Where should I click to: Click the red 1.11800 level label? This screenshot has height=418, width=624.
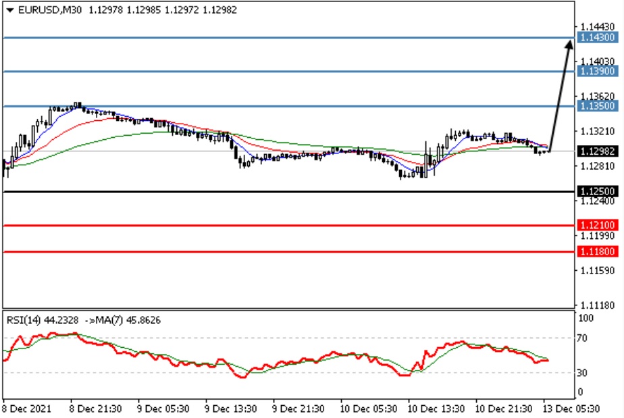(598, 252)
